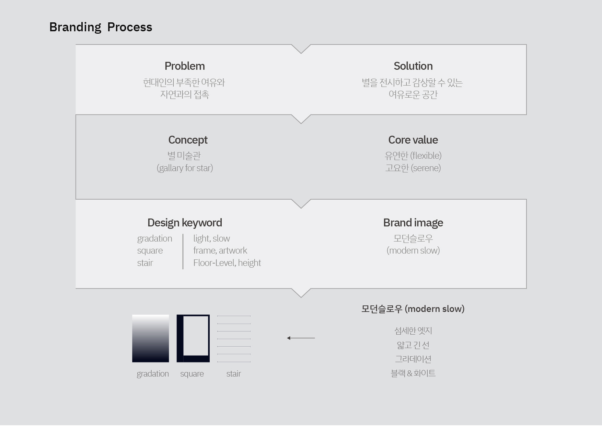Select the Problem heading

185,66
